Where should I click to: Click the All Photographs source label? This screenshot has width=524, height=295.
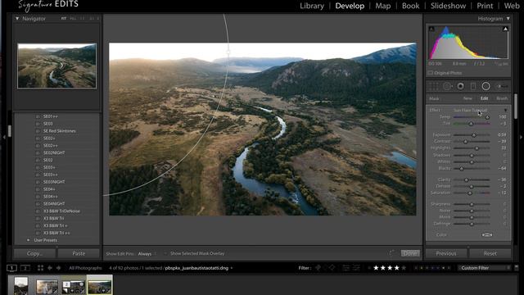coord(85,268)
